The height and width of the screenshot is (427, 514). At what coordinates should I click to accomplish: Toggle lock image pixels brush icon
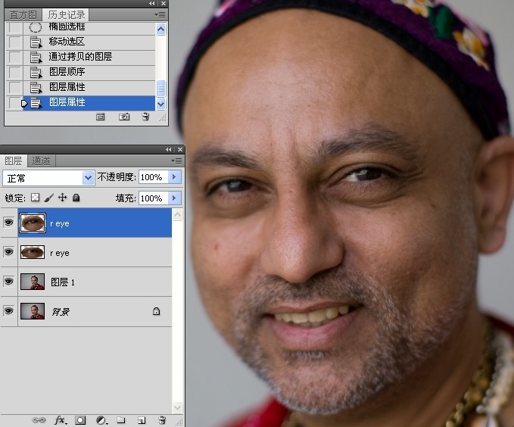point(49,198)
